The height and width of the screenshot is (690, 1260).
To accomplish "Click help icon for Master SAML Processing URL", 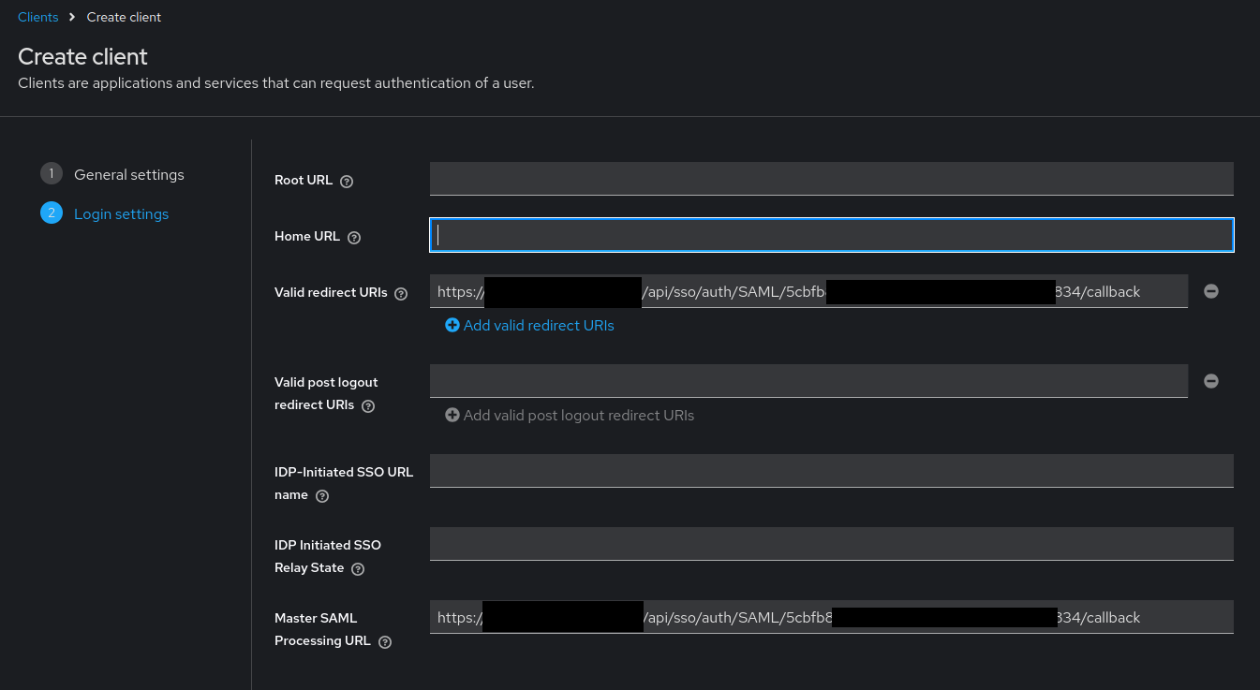I will pos(385,642).
